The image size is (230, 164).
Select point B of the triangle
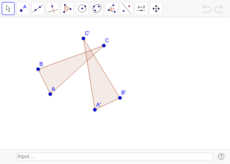tap(38, 69)
